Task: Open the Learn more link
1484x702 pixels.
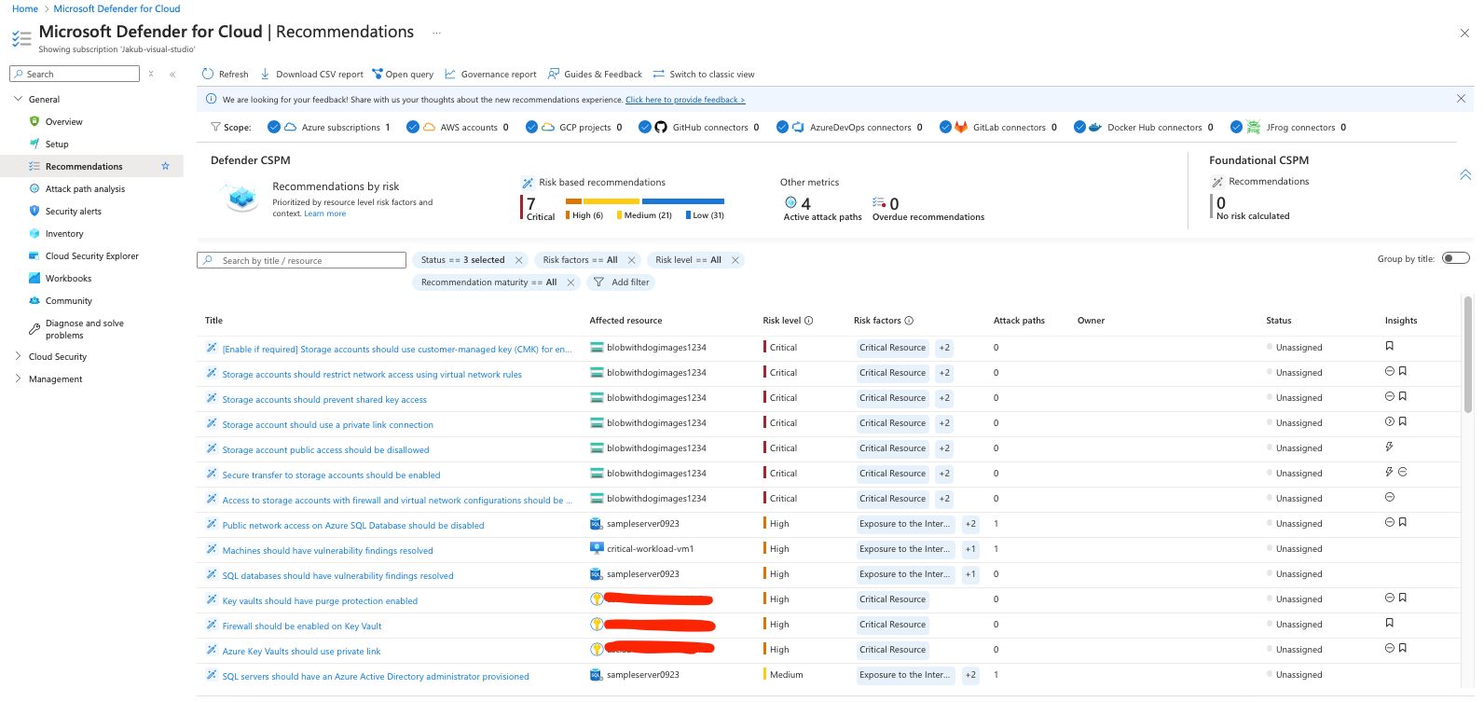Action: coord(324,213)
